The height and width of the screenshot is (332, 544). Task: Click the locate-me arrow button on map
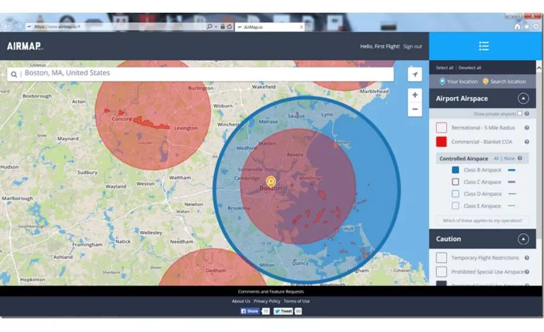click(415, 74)
